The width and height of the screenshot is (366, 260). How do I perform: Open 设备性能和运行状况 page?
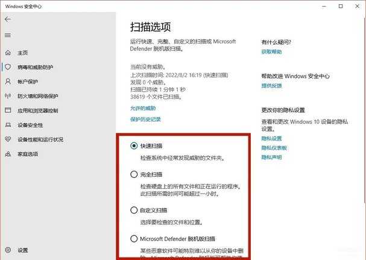[40, 139]
